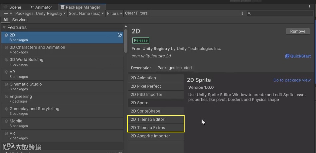This screenshot has height=153, width=316.
Task: Focus the package search field
Action: (280, 14)
